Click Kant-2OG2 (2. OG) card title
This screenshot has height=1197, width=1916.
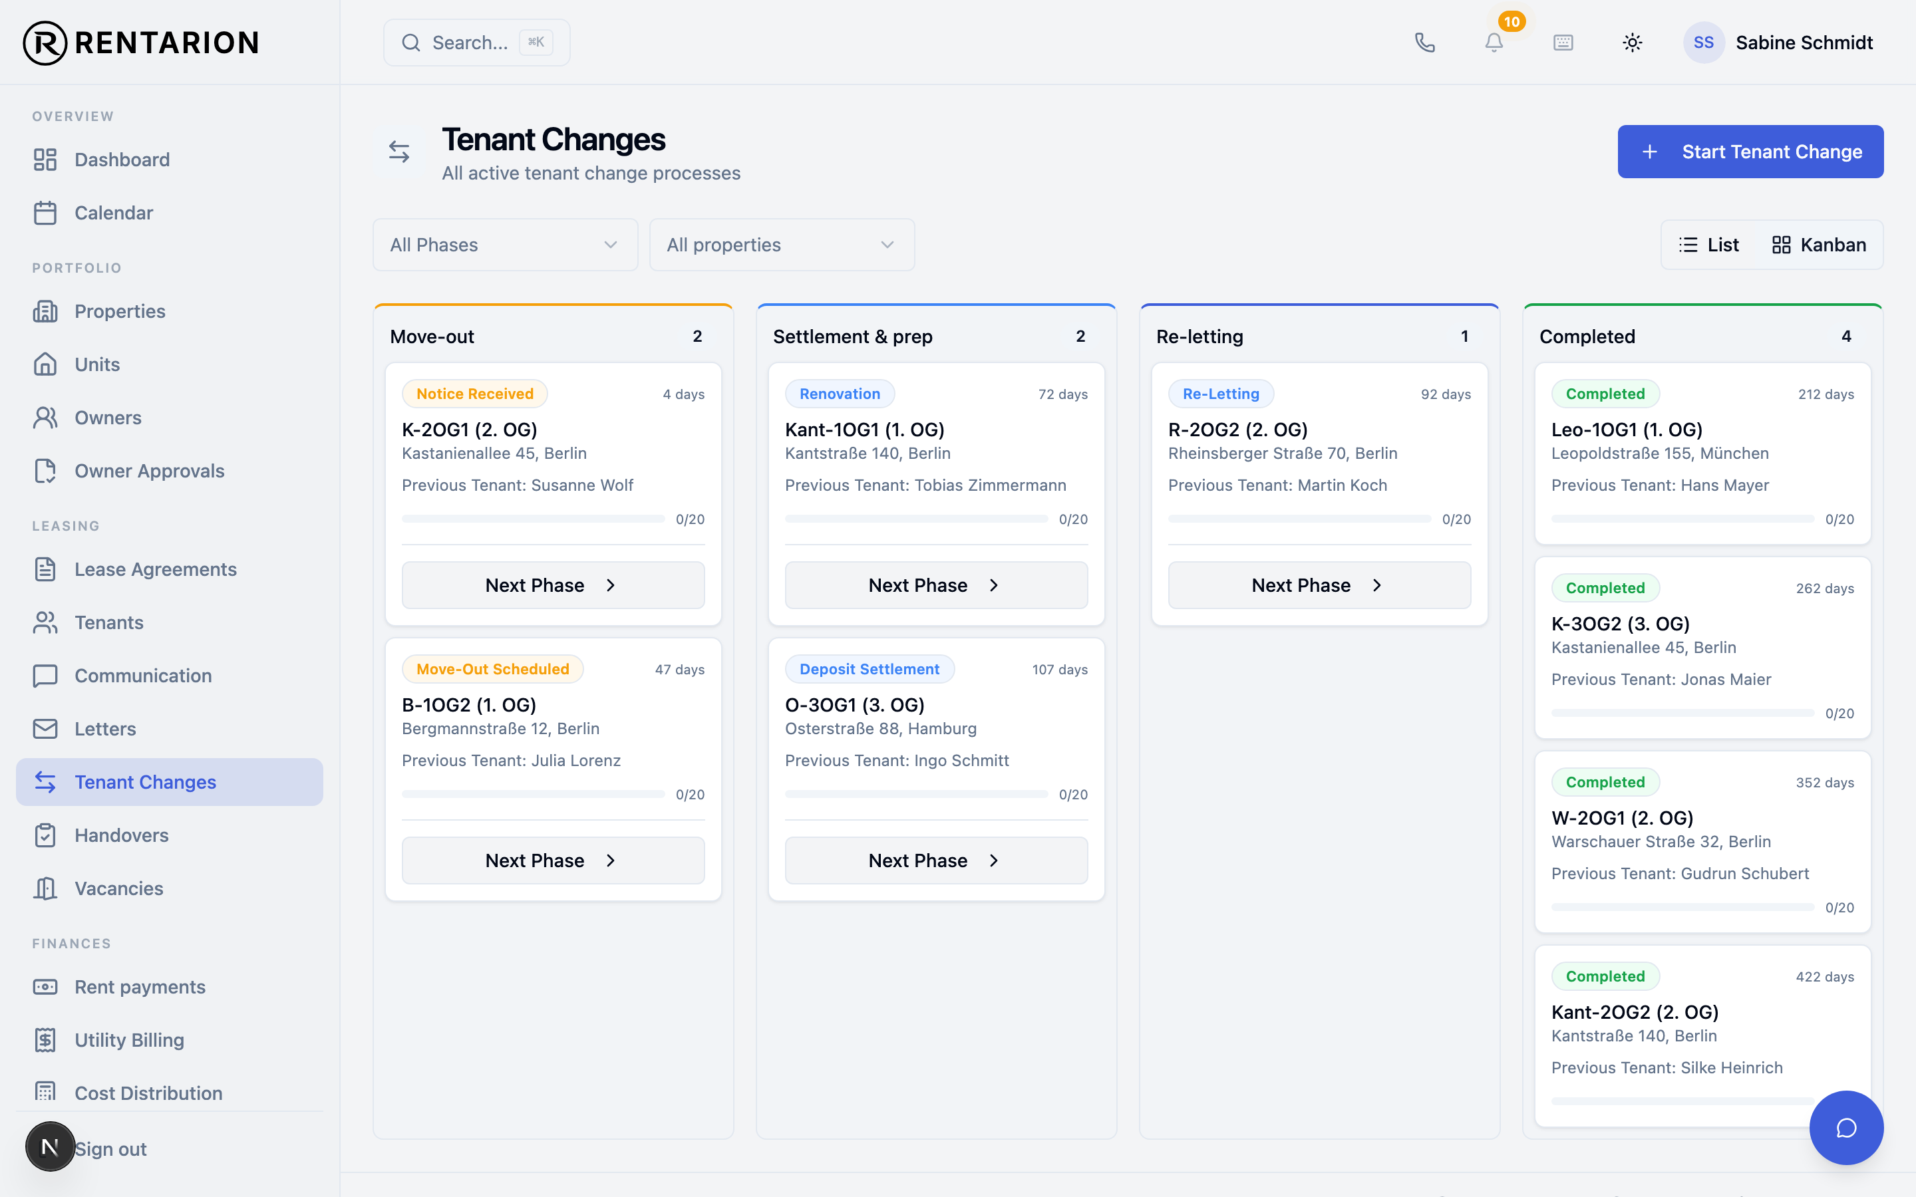[x=1635, y=1011]
